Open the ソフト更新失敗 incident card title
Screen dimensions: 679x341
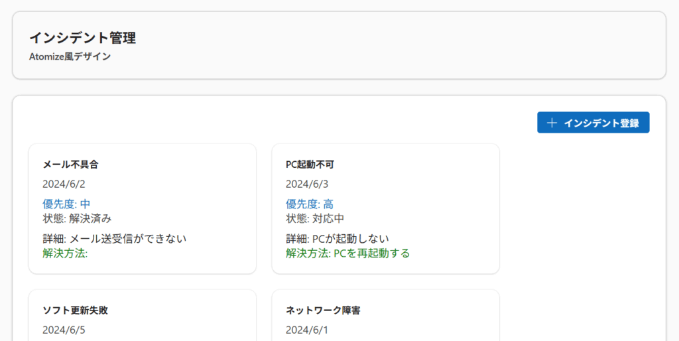[x=75, y=310]
